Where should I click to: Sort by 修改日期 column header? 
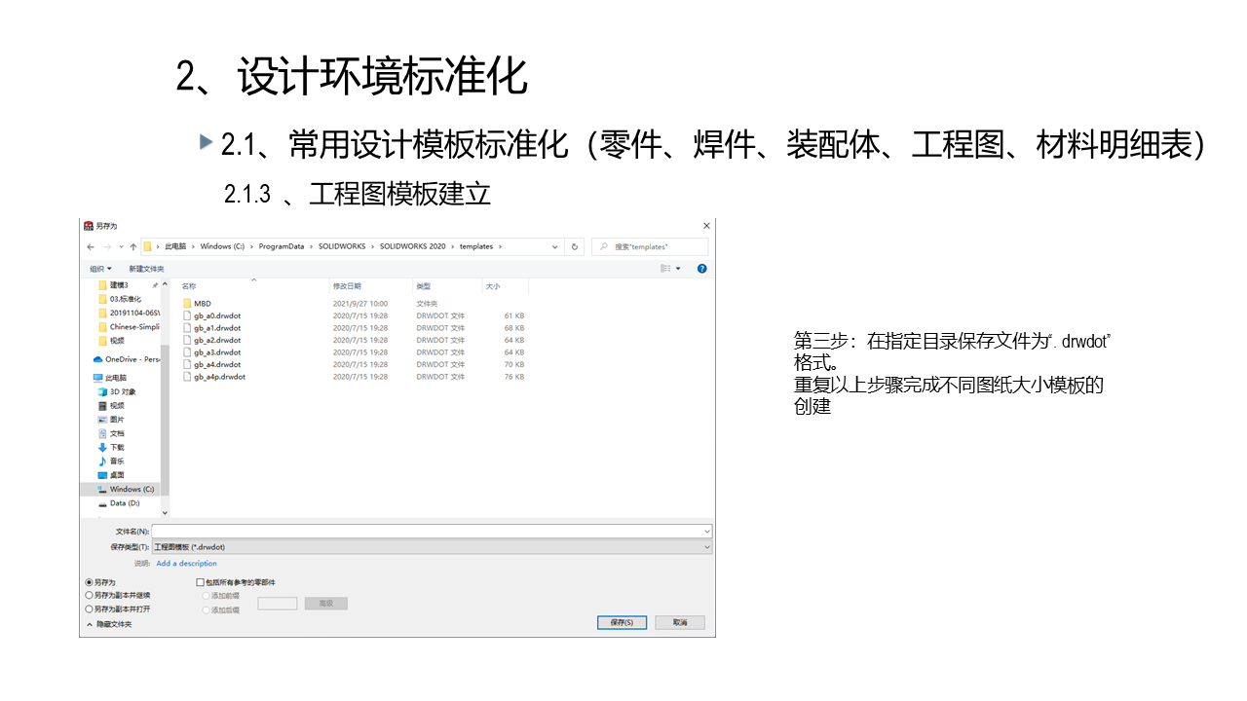click(348, 286)
